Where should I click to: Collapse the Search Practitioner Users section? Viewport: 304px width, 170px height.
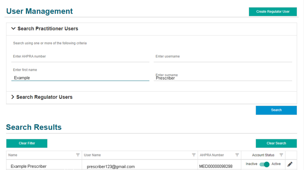(14, 29)
